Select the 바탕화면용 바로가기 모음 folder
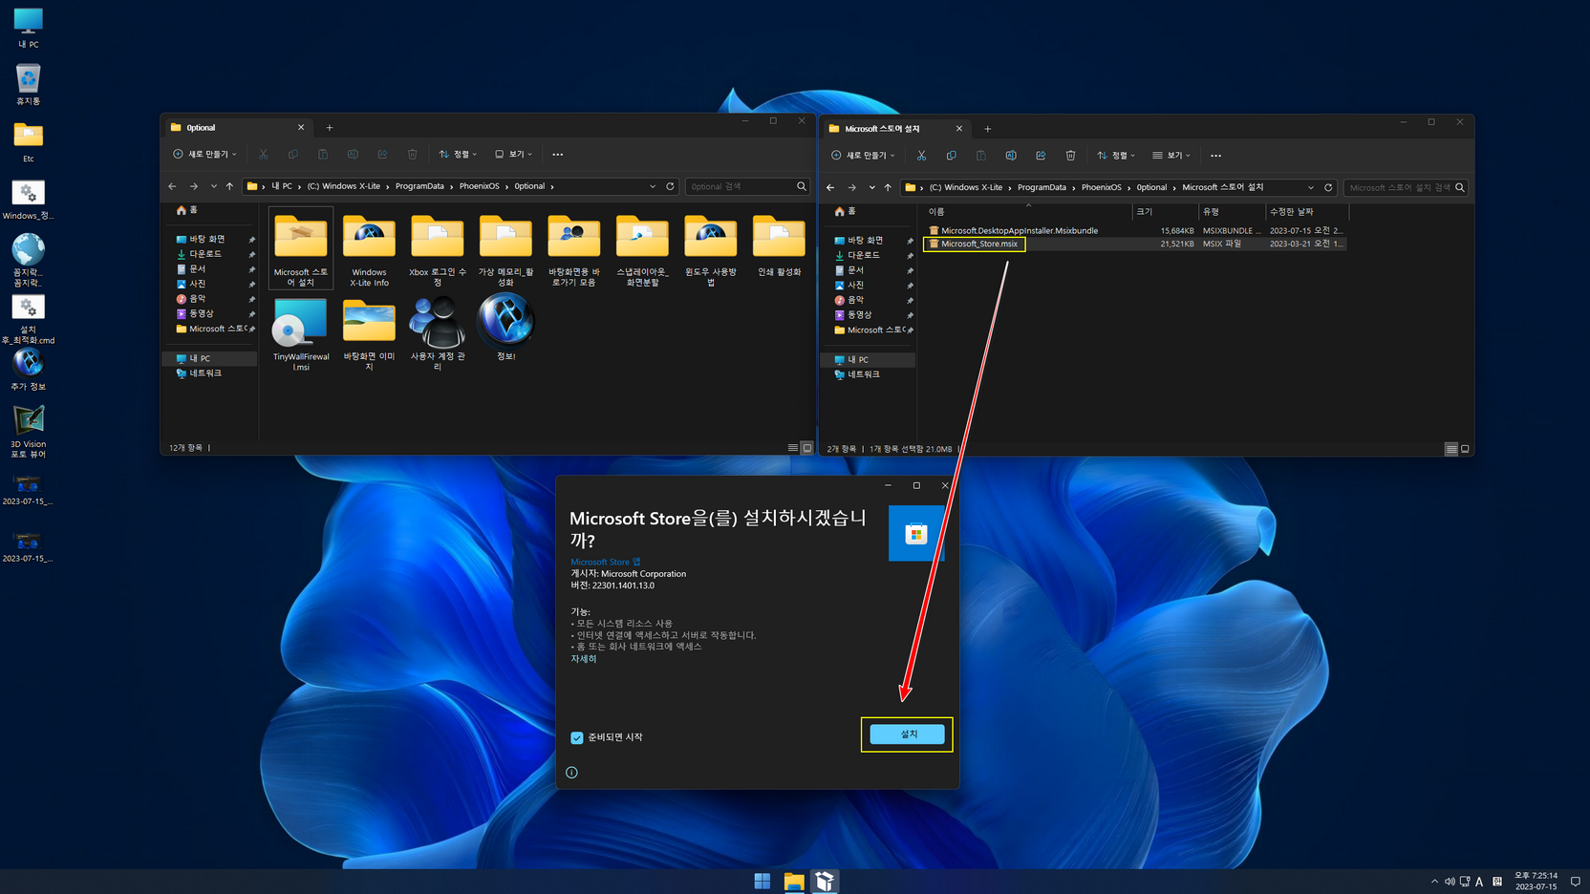This screenshot has width=1590, height=894. click(574, 248)
